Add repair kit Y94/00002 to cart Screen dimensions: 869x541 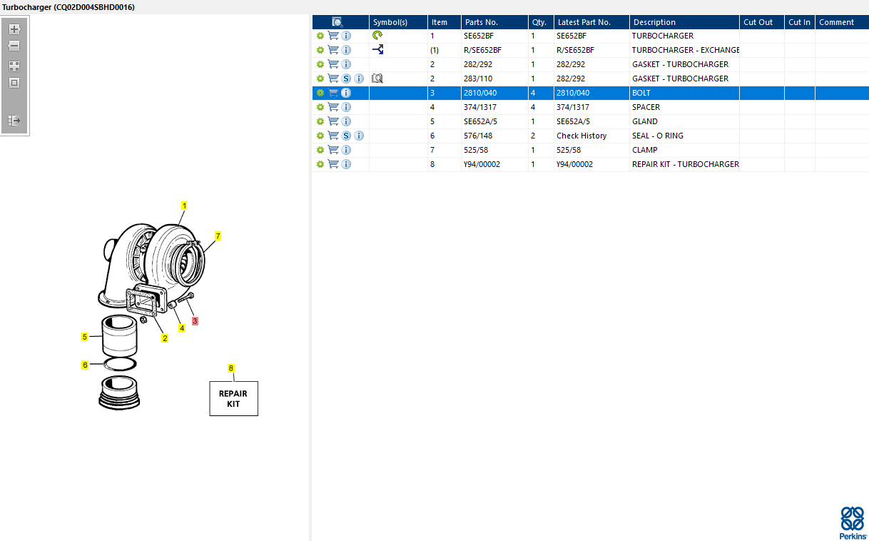tap(333, 164)
